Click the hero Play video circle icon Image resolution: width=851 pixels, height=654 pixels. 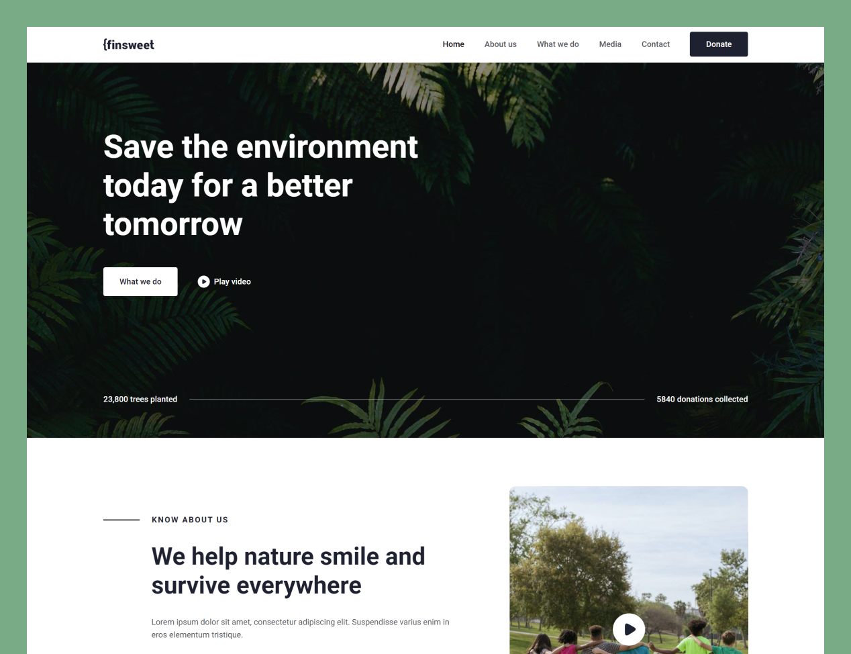click(x=203, y=281)
